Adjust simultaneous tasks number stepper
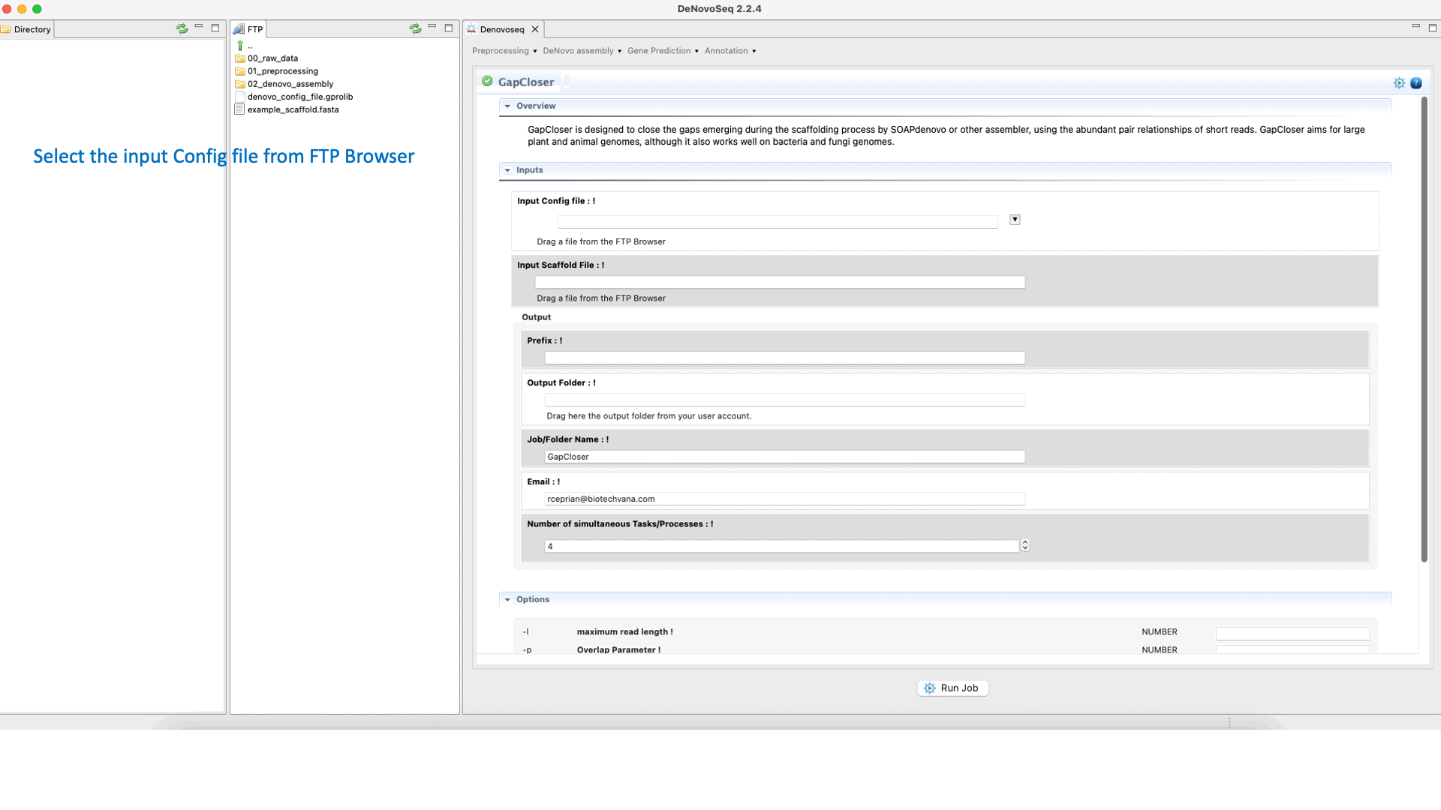The width and height of the screenshot is (1441, 810). 1025,546
